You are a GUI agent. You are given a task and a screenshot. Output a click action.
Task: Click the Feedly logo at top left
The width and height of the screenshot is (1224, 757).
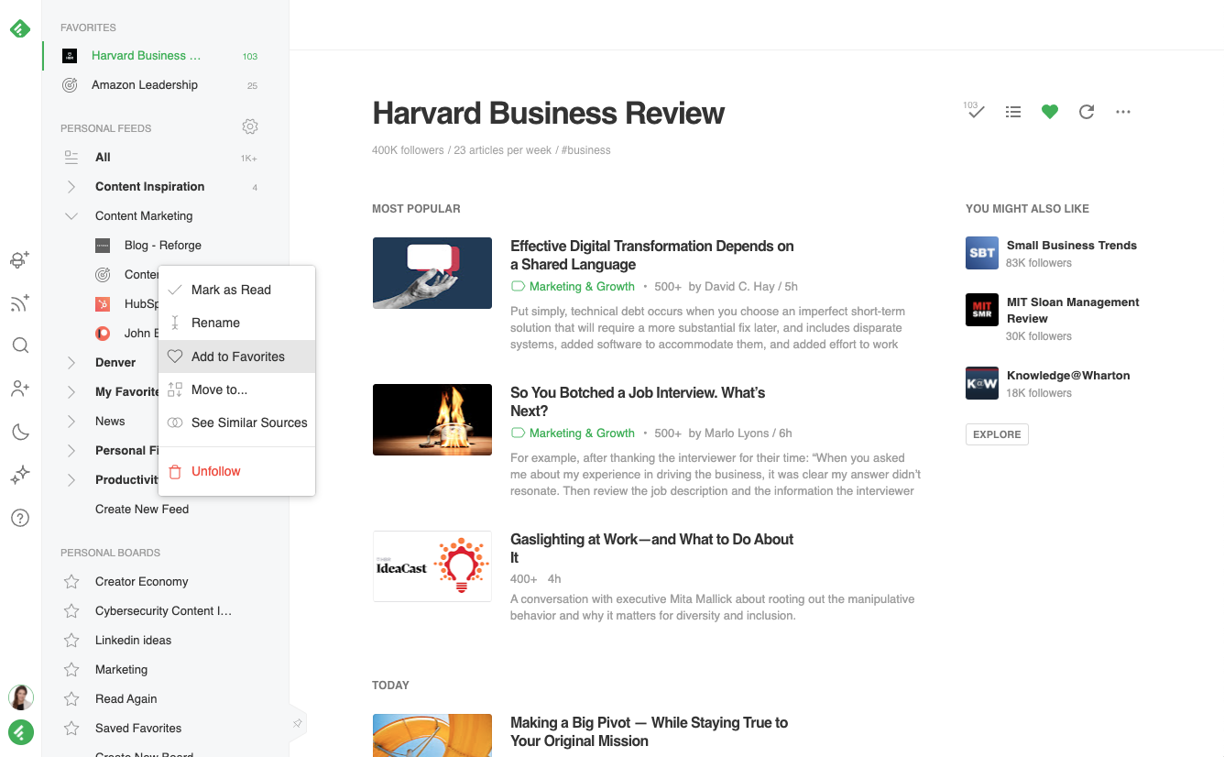pos(20,28)
